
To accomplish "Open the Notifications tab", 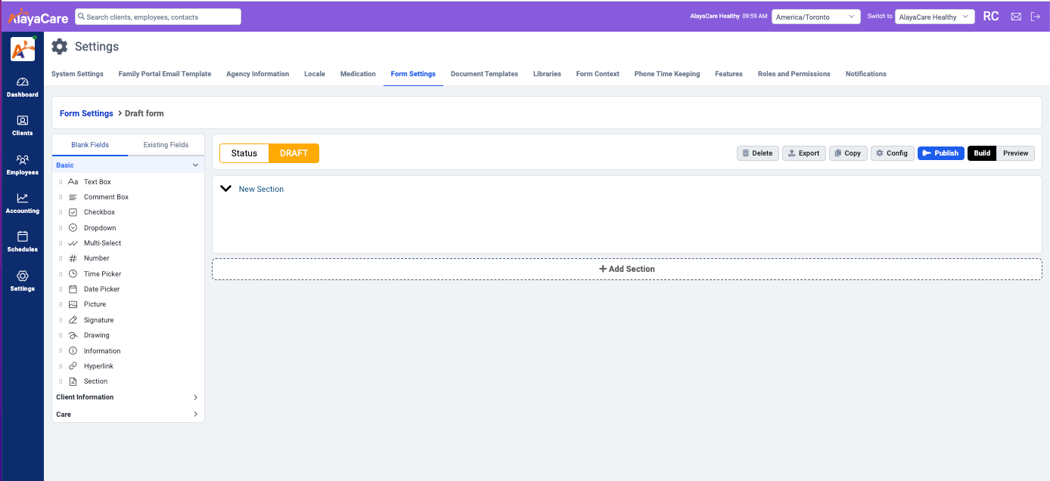I will click(866, 74).
